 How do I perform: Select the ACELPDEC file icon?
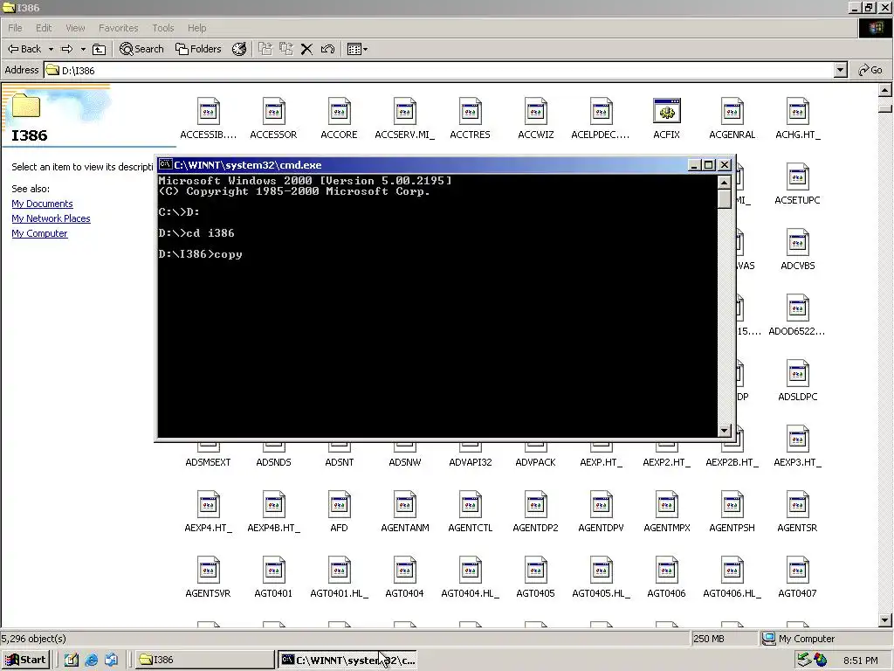601,111
